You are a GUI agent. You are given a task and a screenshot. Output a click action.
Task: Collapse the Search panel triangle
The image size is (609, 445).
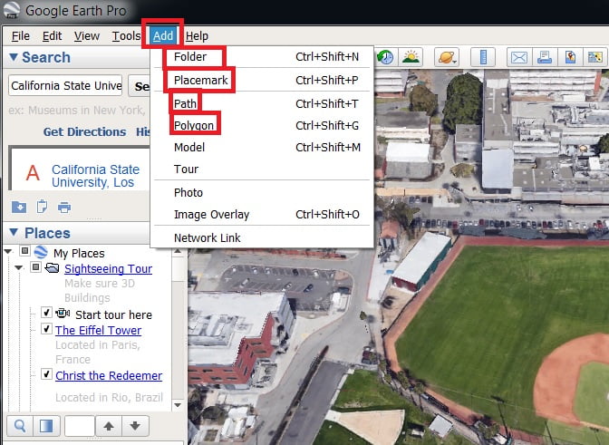pyautogui.click(x=14, y=57)
